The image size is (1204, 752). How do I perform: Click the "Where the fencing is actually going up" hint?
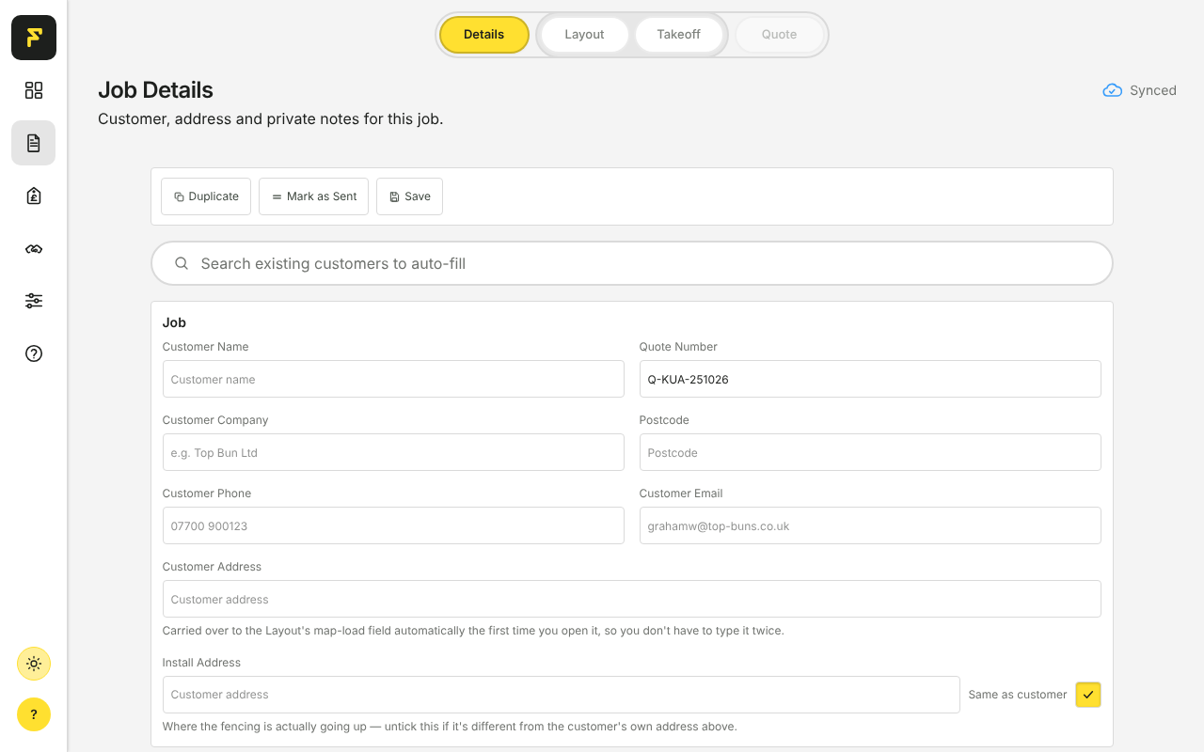pos(450,727)
